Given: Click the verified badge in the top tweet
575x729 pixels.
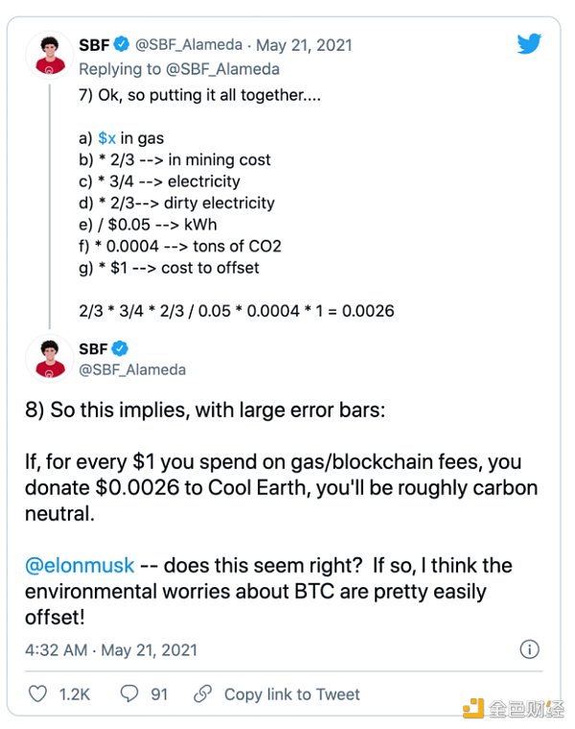Looking at the screenshot, I should [122, 44].
